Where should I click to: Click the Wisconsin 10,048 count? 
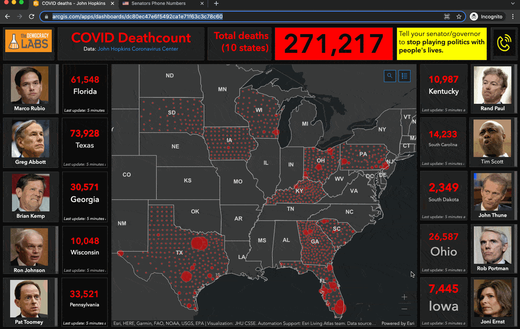85,241
